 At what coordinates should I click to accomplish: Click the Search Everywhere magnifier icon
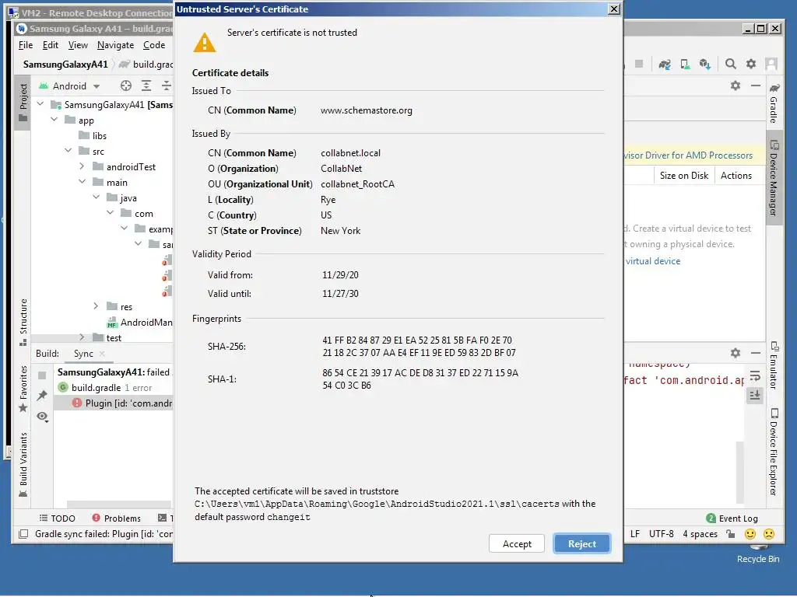pyautogui.click(x=730, y=64)
